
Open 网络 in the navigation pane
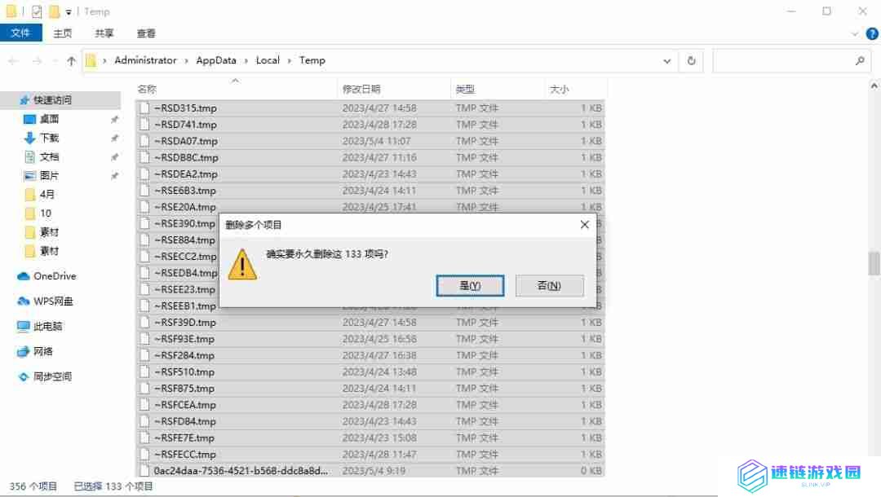[42, 351]
